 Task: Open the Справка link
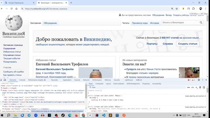(x=168, y=44)
